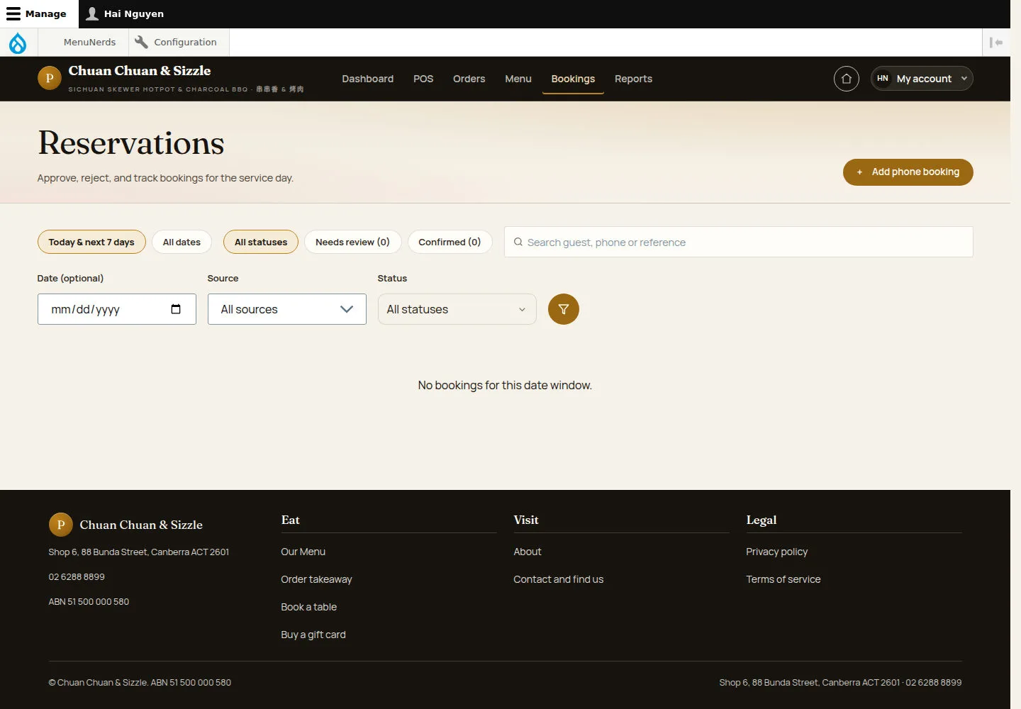Click the search magnifier icon
The width and height of the screenshot is (1021, 709).
(x=518, y=242)
